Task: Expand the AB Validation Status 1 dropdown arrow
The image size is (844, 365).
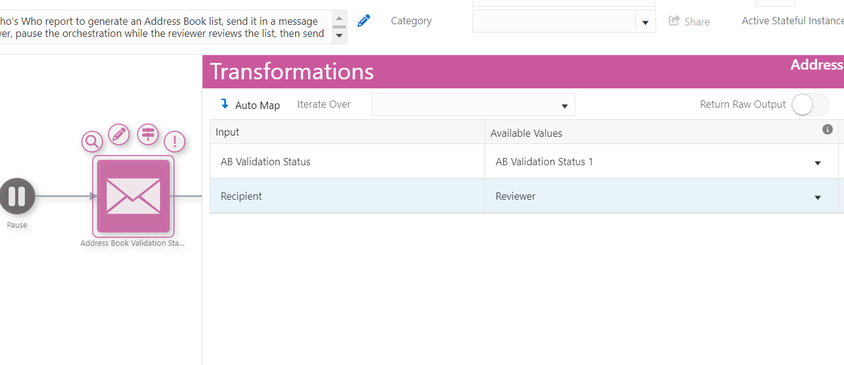Action: (x=818, y=163)
